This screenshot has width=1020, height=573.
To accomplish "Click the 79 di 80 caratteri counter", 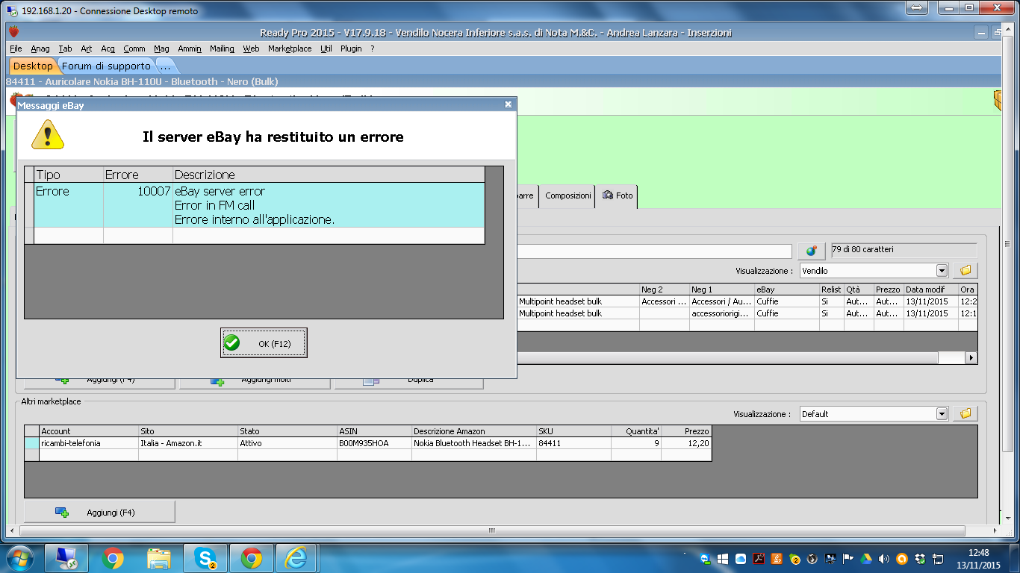I will (904, 249).
